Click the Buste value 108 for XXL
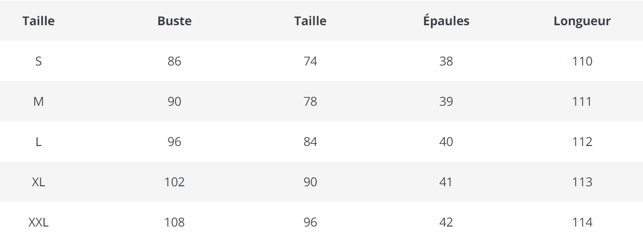 pos(174,222)
